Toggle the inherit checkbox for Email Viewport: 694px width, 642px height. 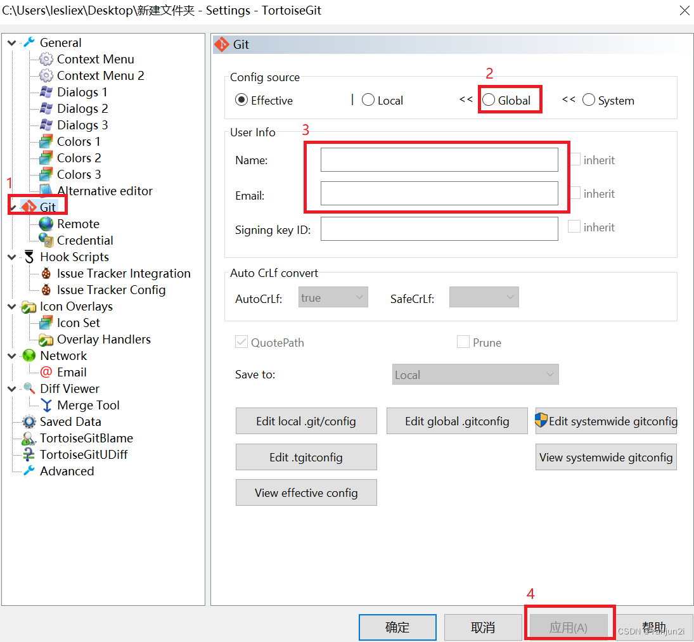[574, 193]
